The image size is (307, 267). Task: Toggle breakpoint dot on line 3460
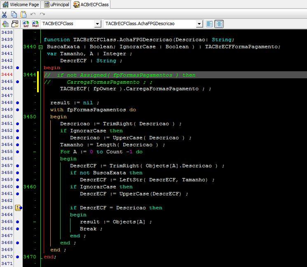click(18, 187)
